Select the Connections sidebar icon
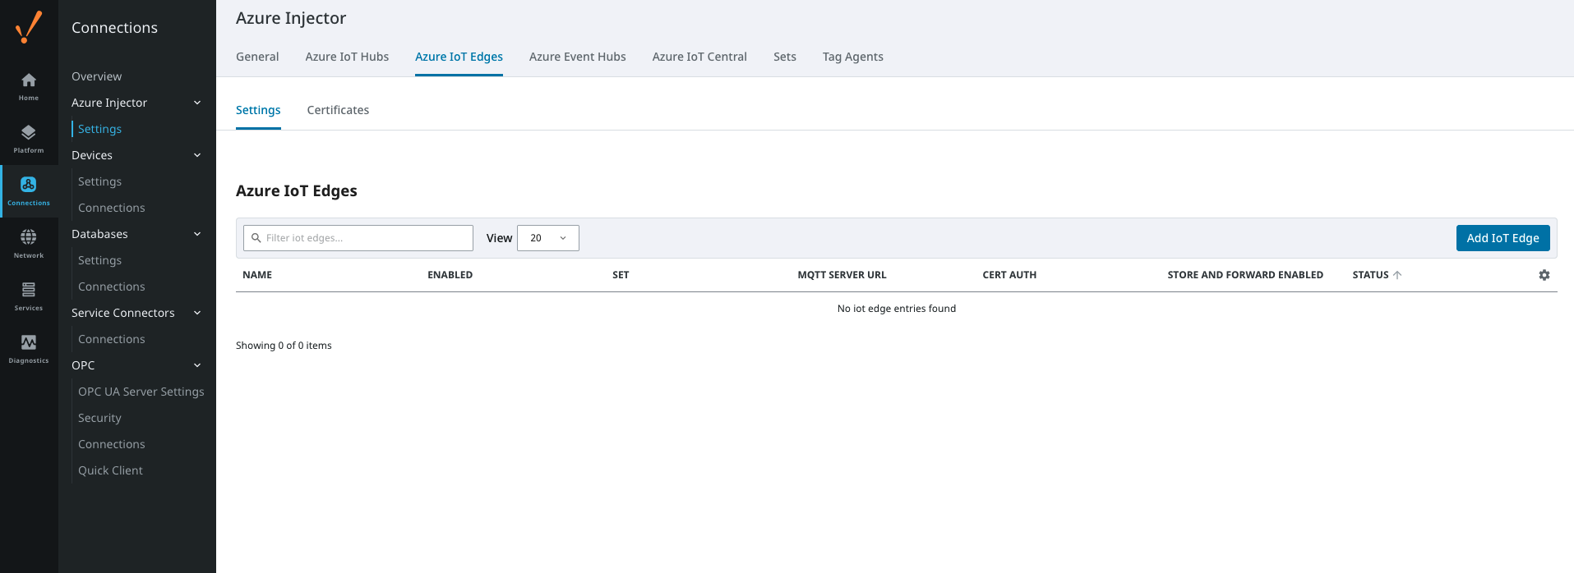The image size is (1574, 573). pos(29,190)
